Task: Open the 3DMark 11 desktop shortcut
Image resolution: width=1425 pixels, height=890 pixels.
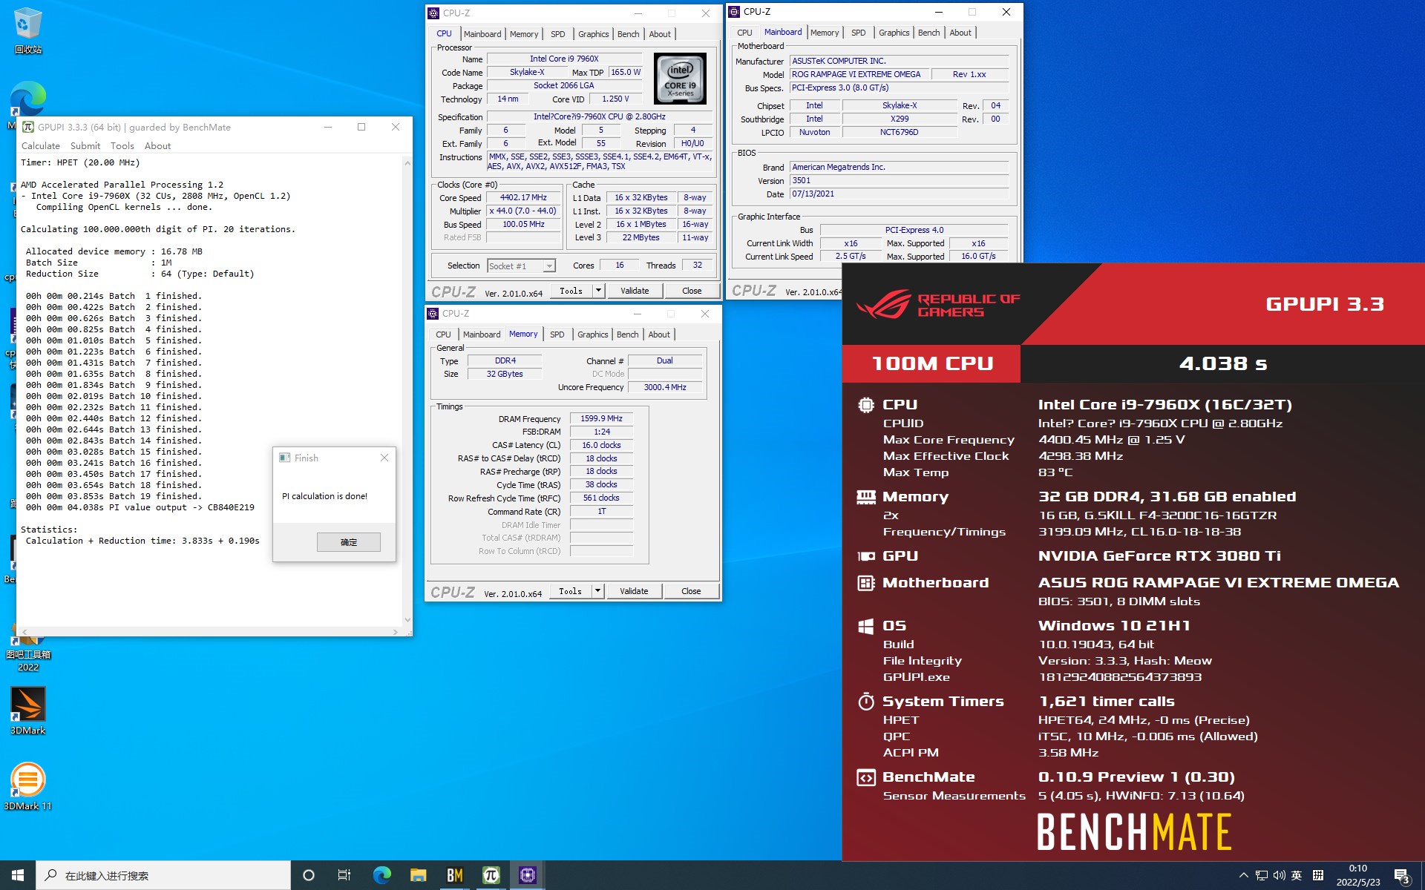Action: pos(28,786)
